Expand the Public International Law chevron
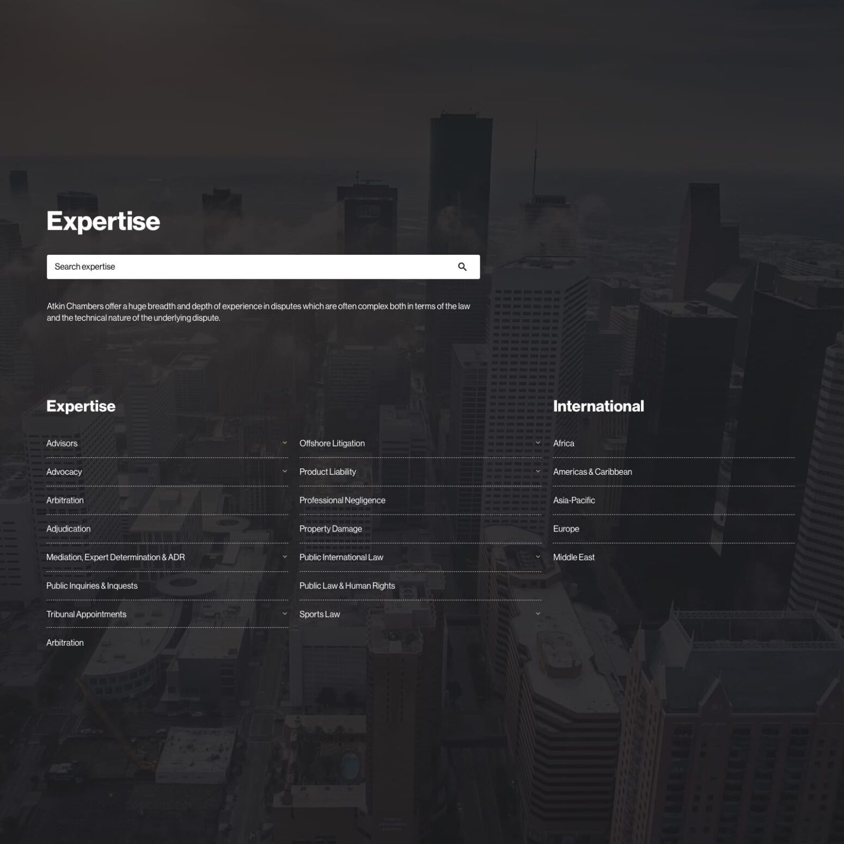Viewport: 844px width, 844px height. coord(538,557)
